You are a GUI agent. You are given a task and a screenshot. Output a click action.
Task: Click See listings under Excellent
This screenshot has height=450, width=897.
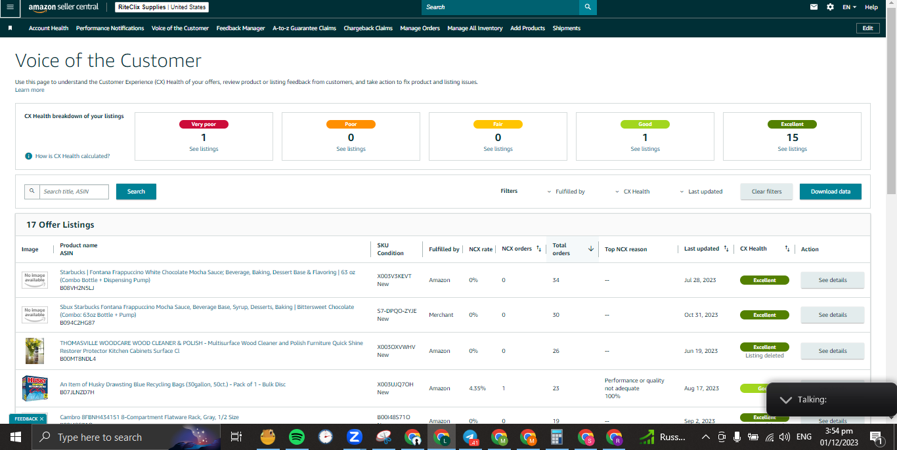(792, 149)
